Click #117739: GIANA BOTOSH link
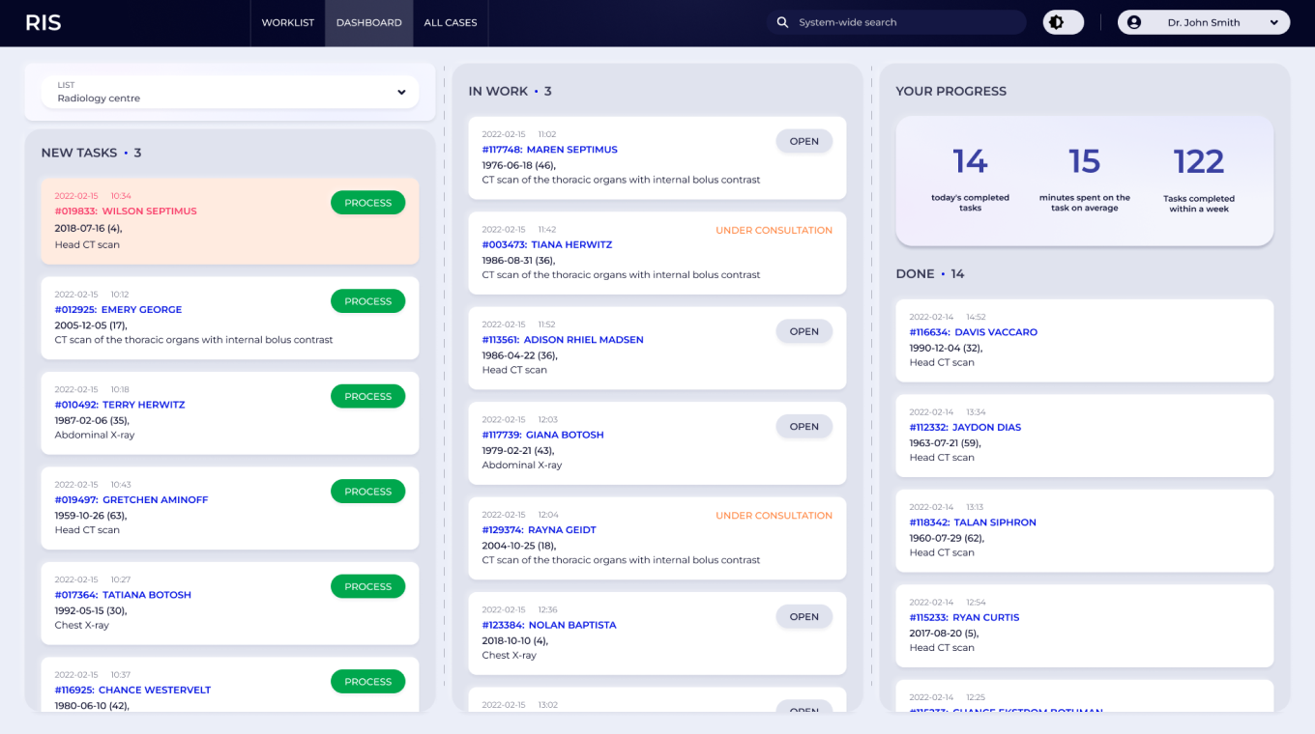 click(542, 435)
